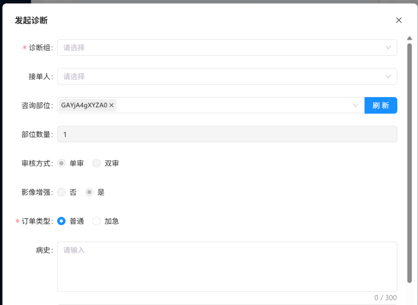The image size is (418, 305).
Task: Select 双审 review mode
Action: pyautogui.click(x=97, y=163)
